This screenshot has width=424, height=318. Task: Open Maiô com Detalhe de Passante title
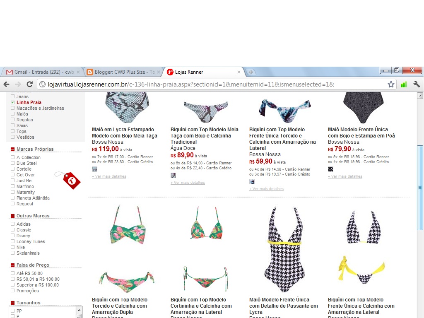point(283,306)
